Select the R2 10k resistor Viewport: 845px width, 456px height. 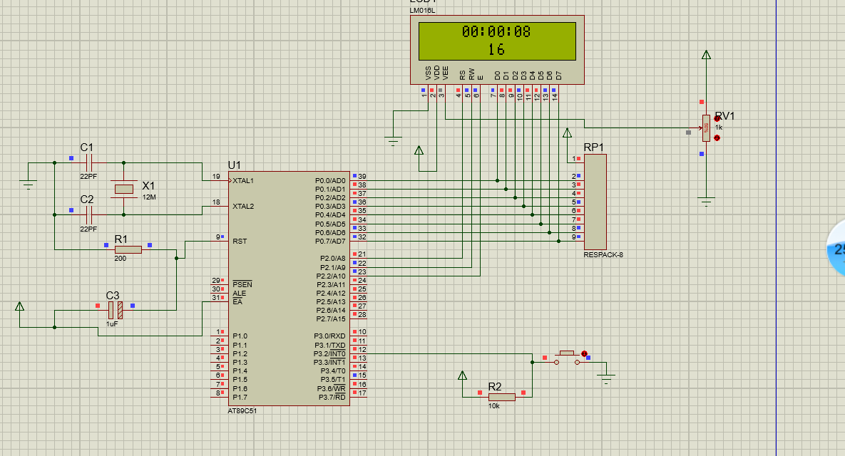(501, 397)
